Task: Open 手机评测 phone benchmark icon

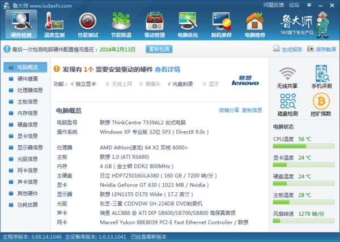Action: 321,77
